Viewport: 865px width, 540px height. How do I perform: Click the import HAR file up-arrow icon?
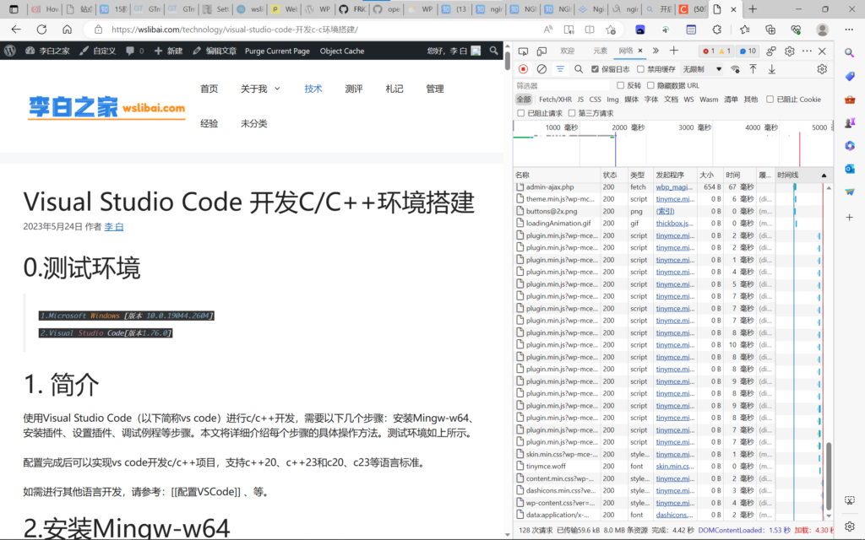(x=753, y=69)
